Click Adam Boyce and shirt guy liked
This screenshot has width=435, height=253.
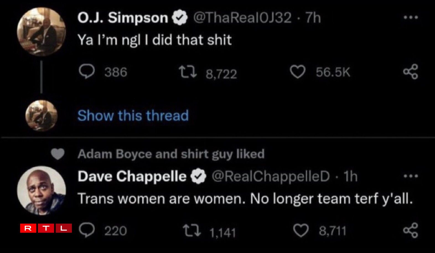pos(171,154)
